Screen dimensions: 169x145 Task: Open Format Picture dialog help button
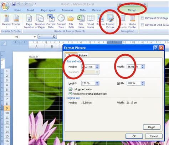click(156, 48)
